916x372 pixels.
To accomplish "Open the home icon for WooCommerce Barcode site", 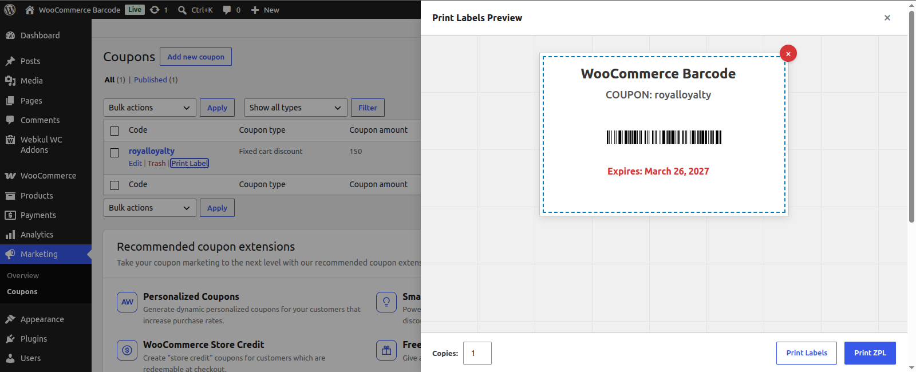I will pyautogui.click(x=30, y=10).
